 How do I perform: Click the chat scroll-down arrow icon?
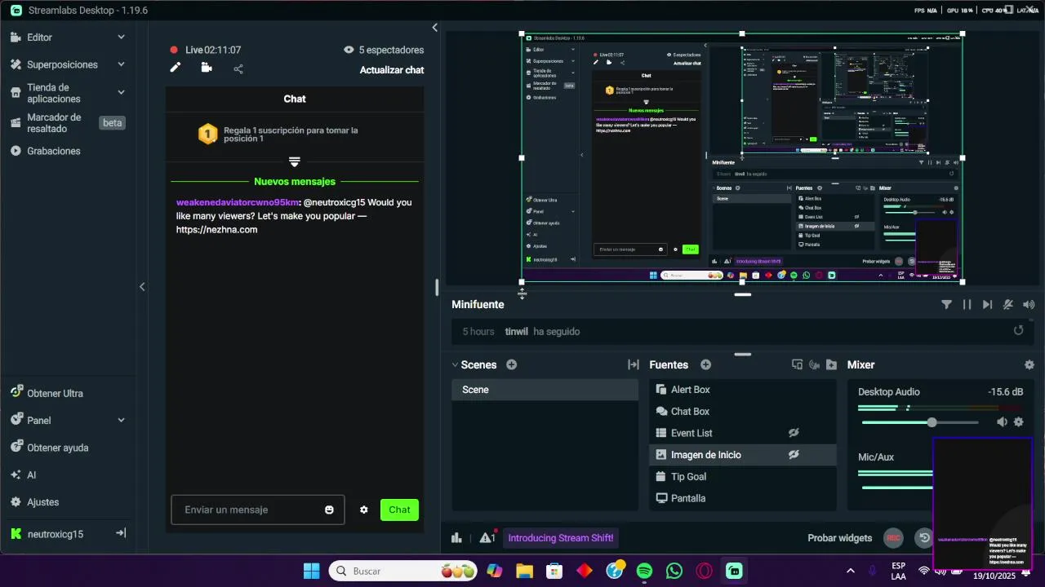[295, 161]
